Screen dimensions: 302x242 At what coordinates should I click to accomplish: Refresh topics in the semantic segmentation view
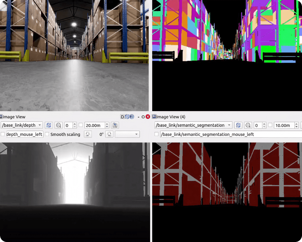(238, 125)
